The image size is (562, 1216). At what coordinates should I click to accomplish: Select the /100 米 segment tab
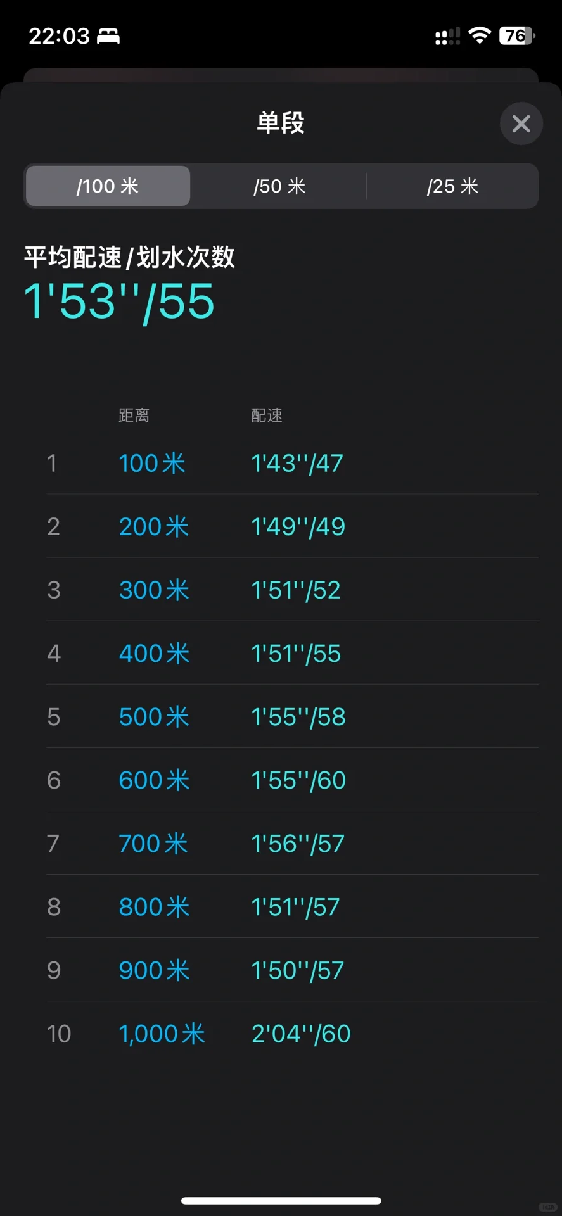tap(108, 186)
